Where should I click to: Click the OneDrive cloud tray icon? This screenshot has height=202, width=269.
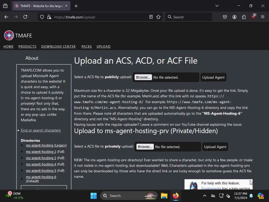click(213, 196)
